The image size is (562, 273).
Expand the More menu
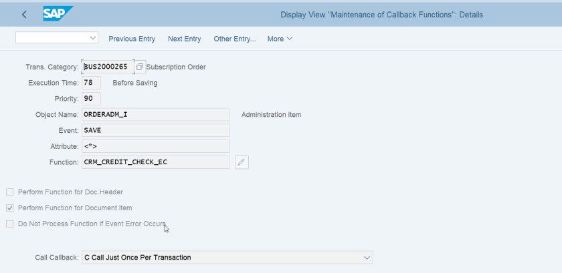[280, 39]
